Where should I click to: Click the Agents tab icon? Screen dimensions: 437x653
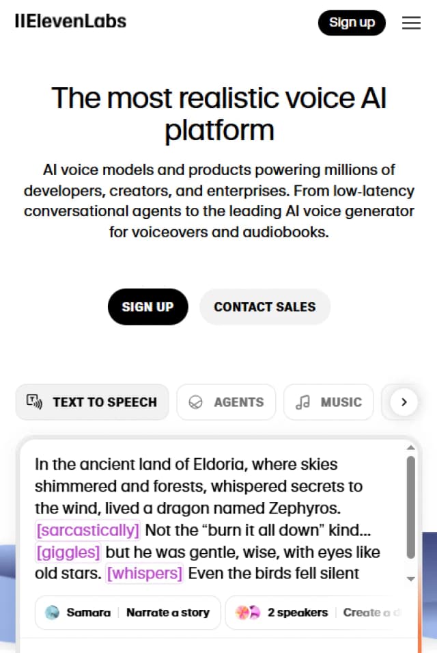[x=196, y=403]
